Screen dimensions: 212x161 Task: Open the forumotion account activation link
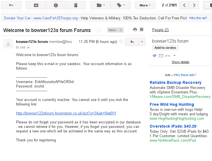pyautogui.click(x=66, y=113)
